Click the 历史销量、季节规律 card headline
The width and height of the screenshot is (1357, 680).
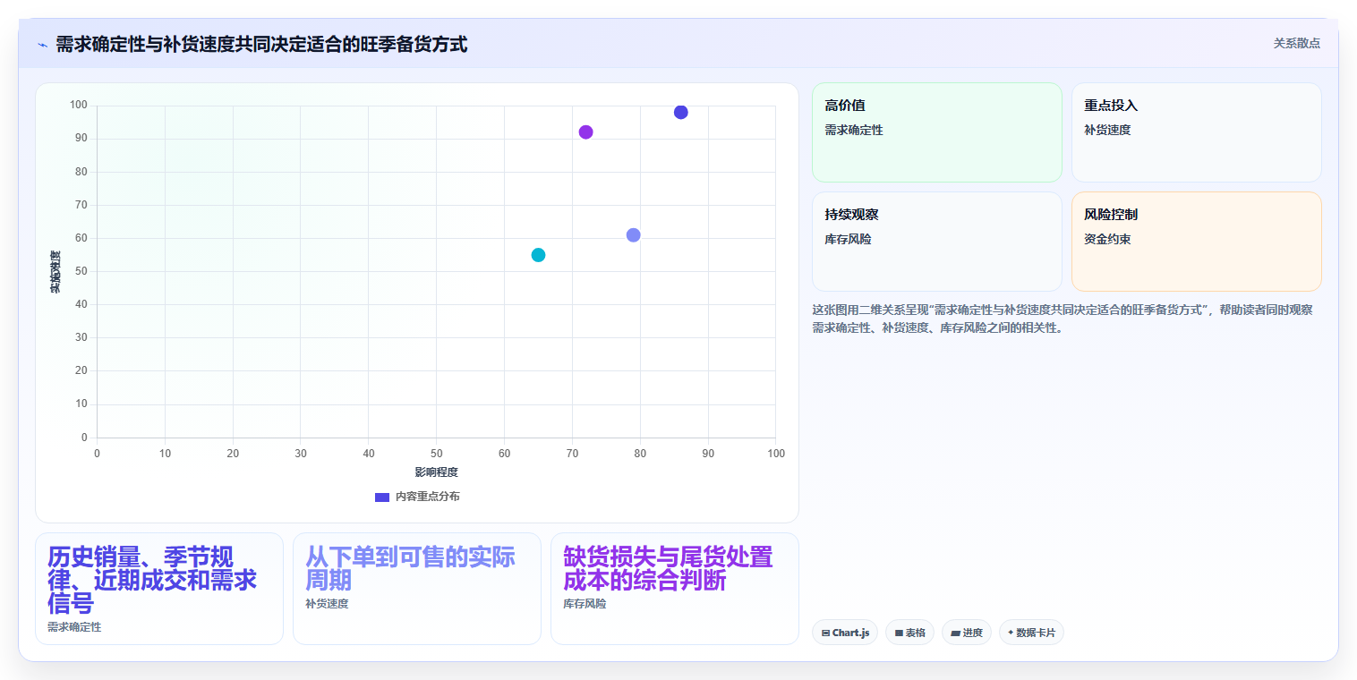153,580
